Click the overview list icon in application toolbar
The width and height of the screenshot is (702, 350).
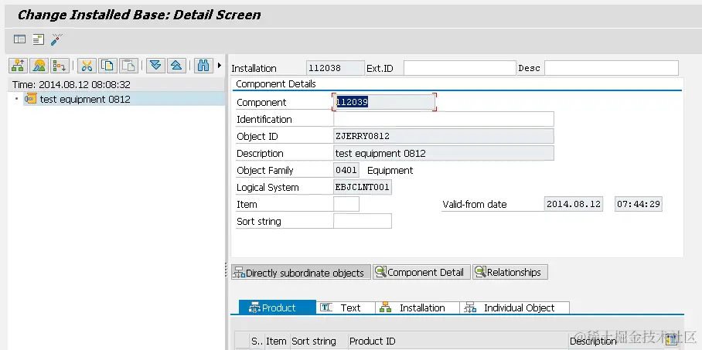[x=19, y=39]
